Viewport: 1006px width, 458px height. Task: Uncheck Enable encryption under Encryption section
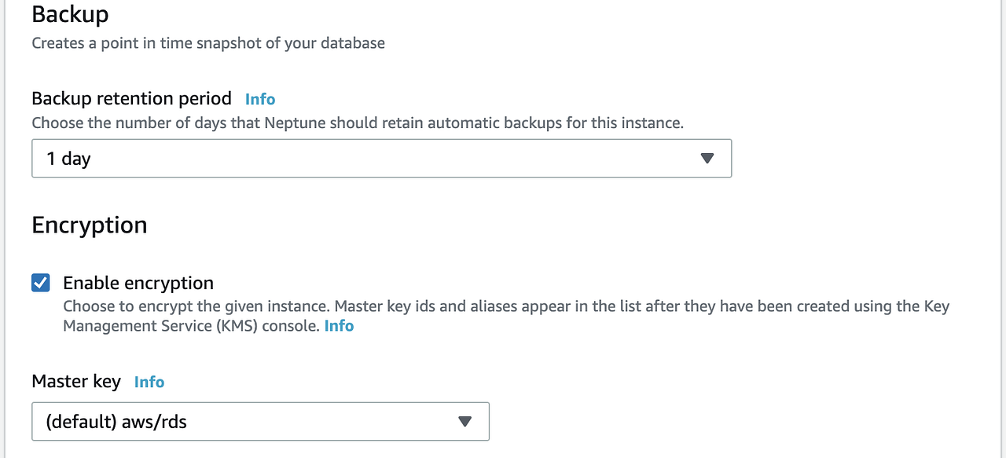point(40,282)
